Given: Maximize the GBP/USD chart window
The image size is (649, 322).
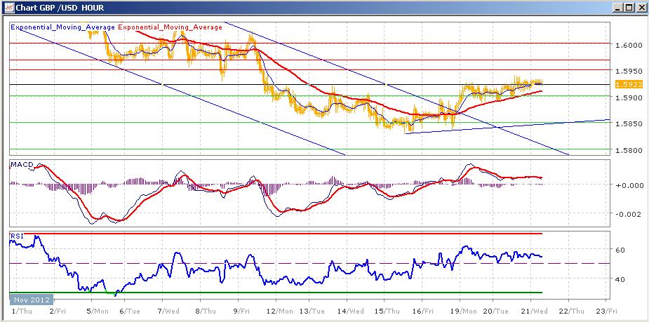Looking at the screenshot, I should pyautogui.click(x=629, y=8).
